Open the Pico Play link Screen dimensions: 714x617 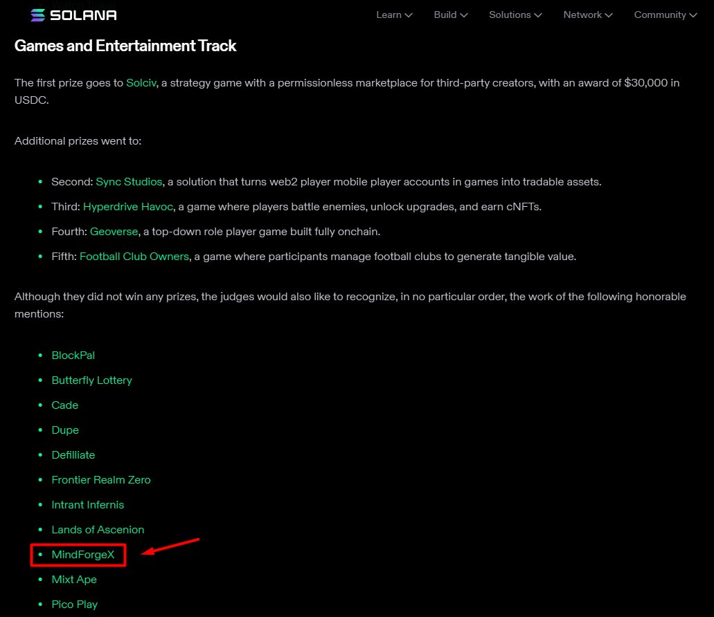75,605
